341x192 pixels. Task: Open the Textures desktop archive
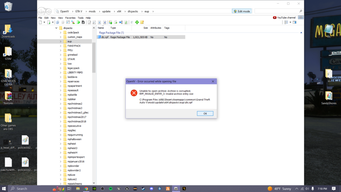pos(8,98)
